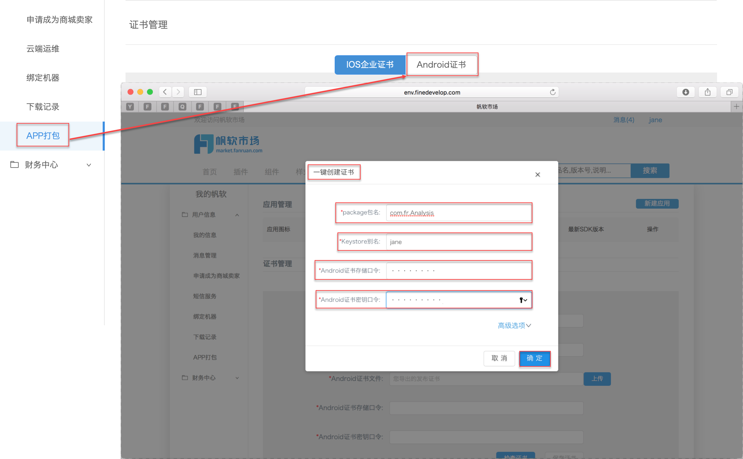Open the Safari downloads icon

point(686,92)
